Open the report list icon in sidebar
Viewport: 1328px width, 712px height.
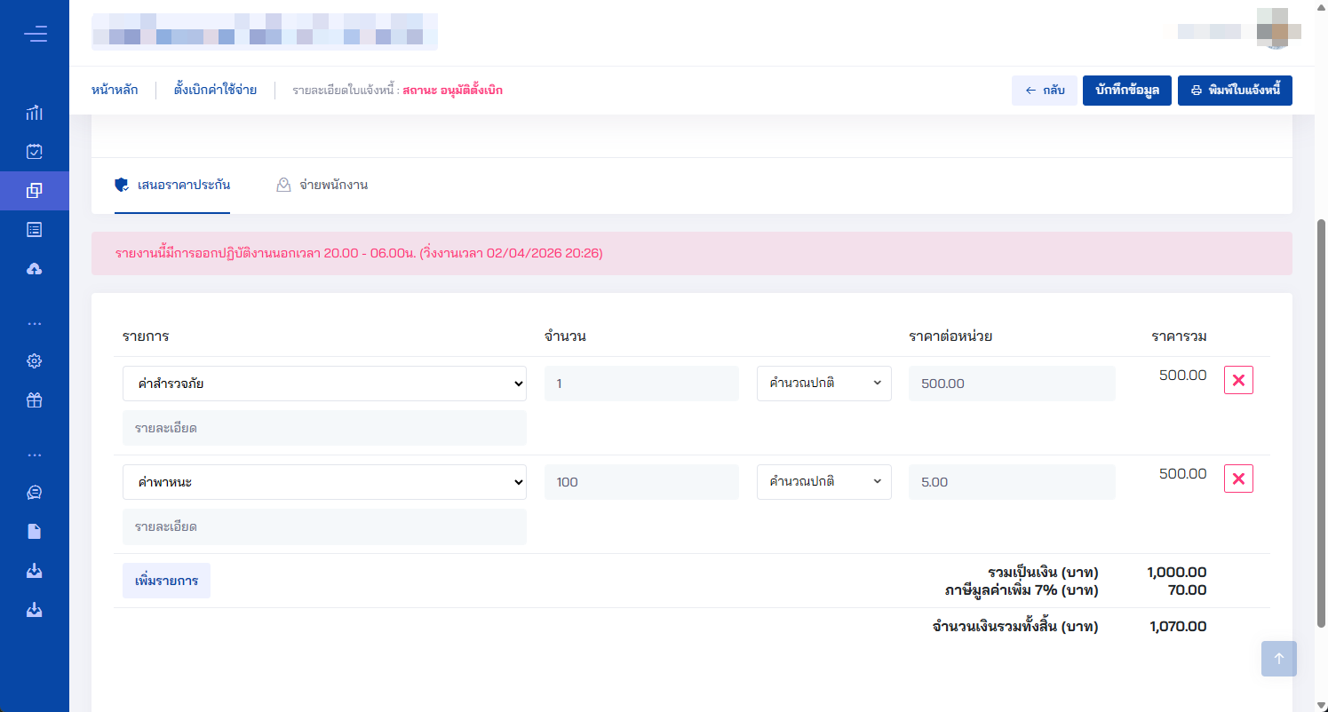coord(35,228)
